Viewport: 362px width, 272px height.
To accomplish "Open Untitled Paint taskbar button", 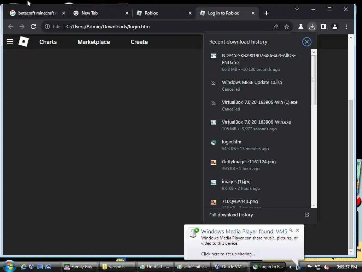I will 155,267.
